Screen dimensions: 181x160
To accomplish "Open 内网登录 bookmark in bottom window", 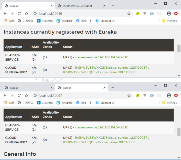I will click(26, 103).
